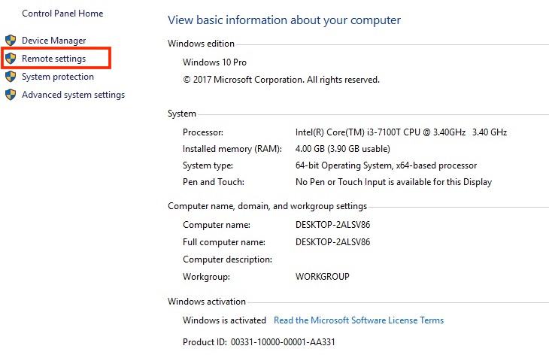
Task: Click the 'Windows is activated' status text
Action: pos(224,320)
